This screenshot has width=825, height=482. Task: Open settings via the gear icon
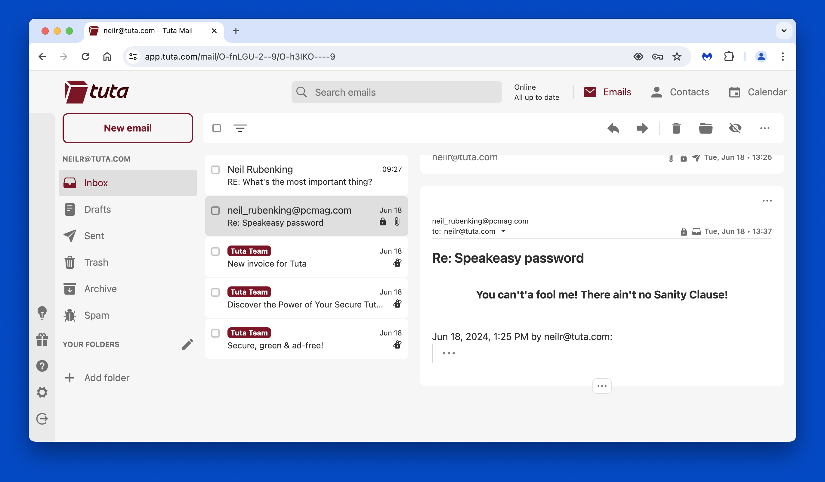click(42, 392)
